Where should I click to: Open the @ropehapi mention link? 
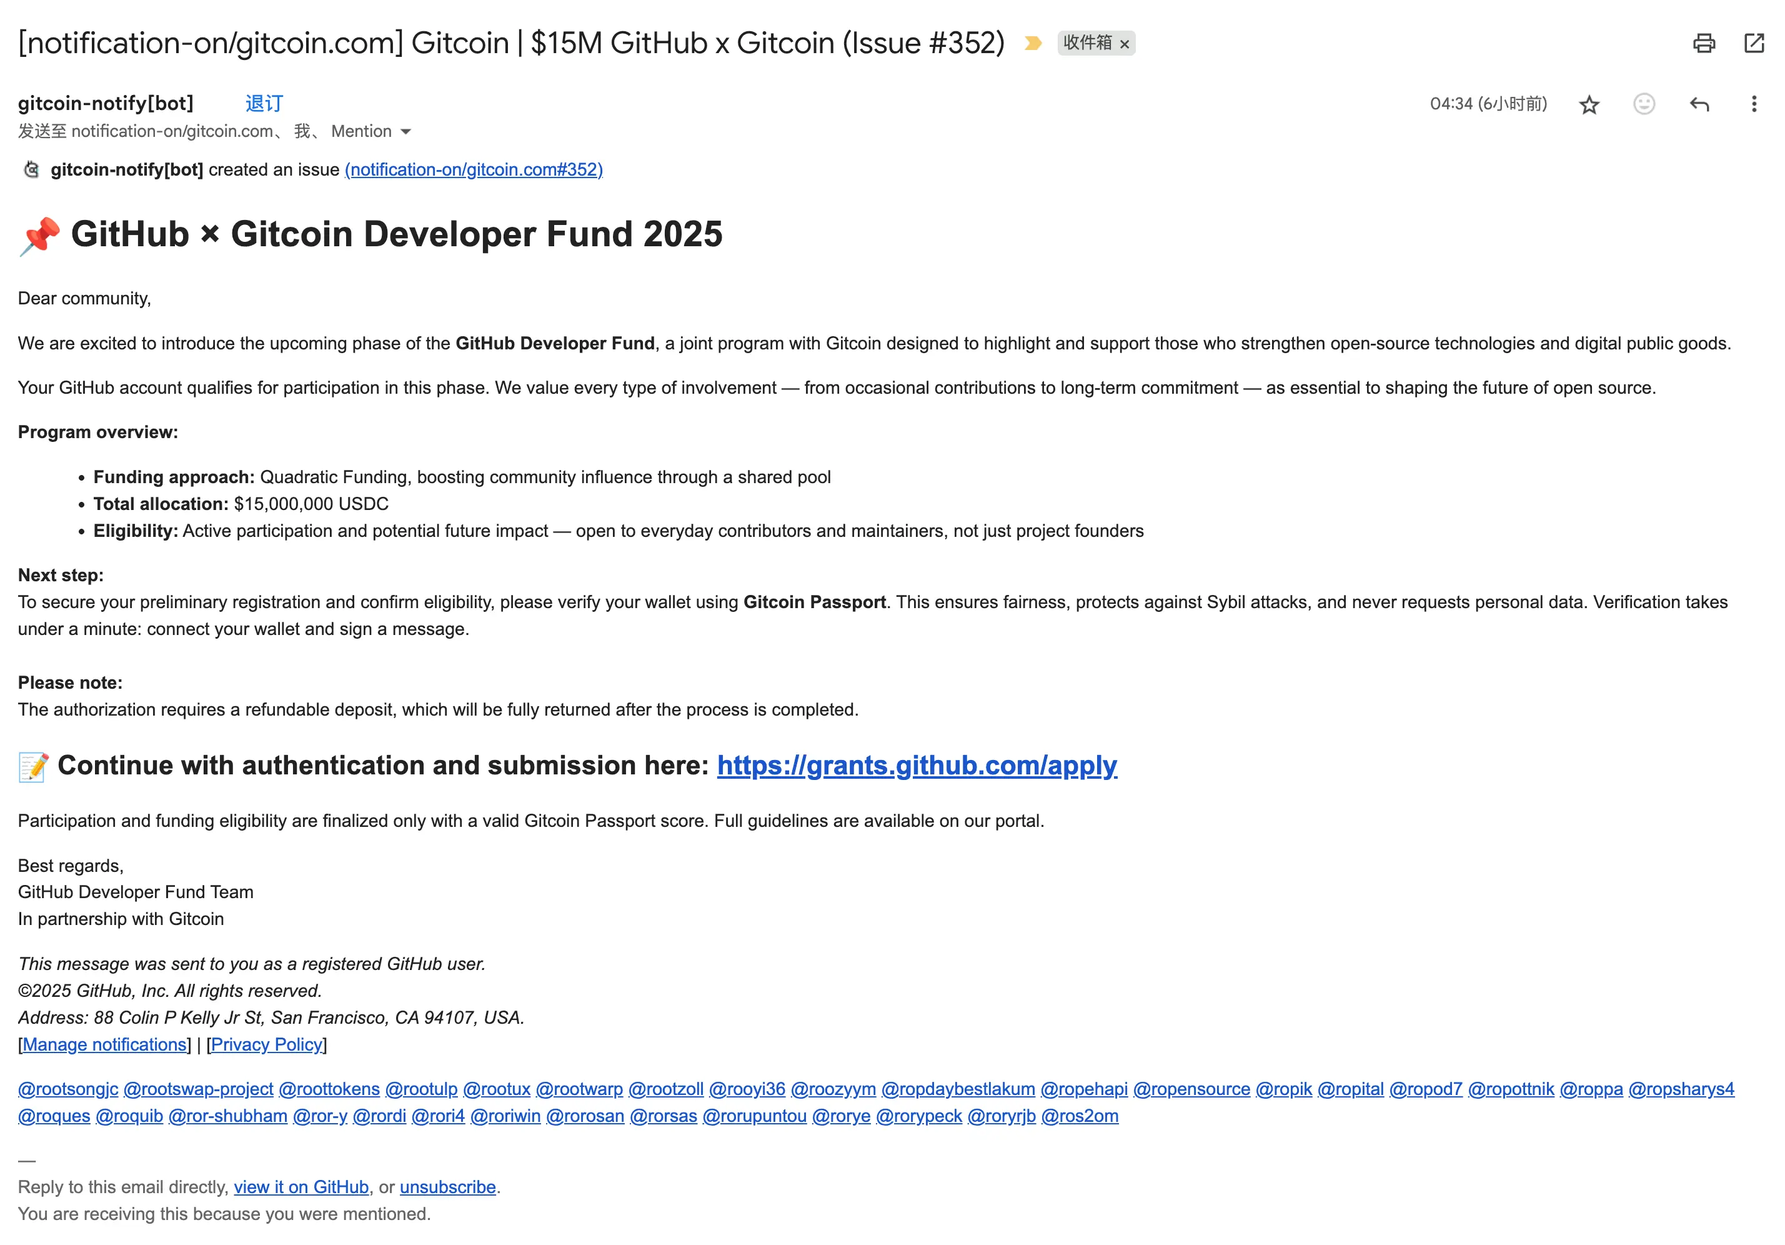tap(1084, 1089)
